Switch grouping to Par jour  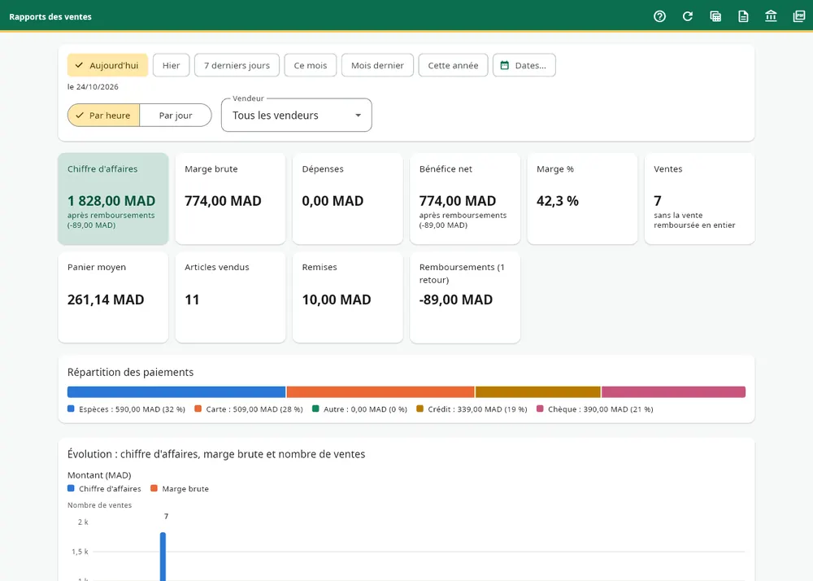click(x=176, y=116)
